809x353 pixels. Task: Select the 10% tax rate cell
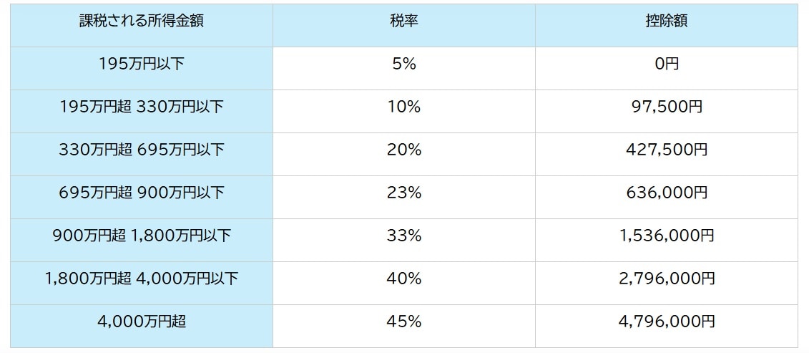(x=404, y=107)
